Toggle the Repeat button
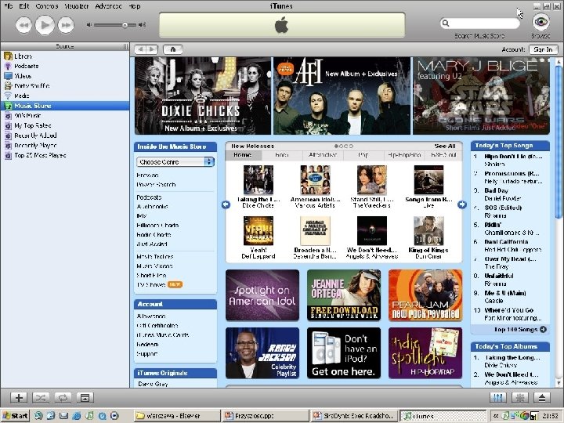The height and width of the screenshot is (423, 564). click(63, 397)
